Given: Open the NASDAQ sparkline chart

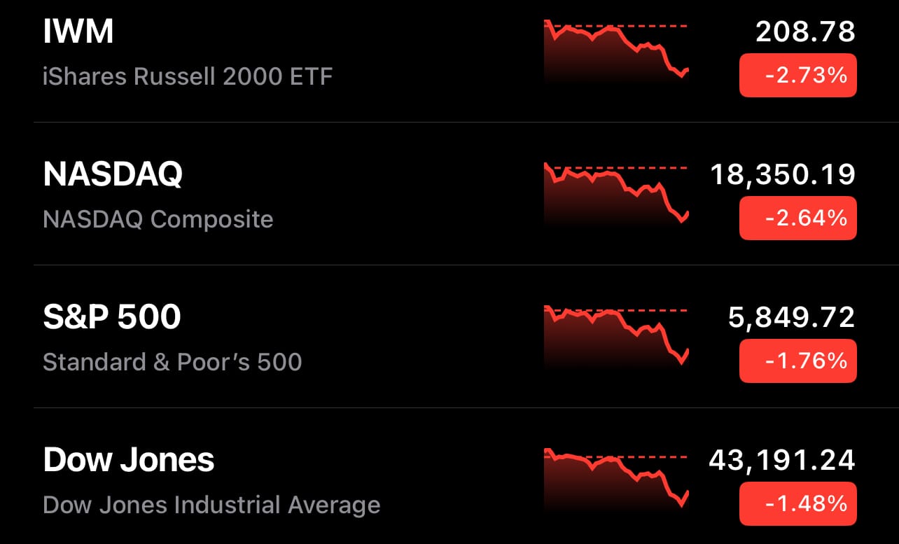Looking at the screenshot, I should pos(617,195).
